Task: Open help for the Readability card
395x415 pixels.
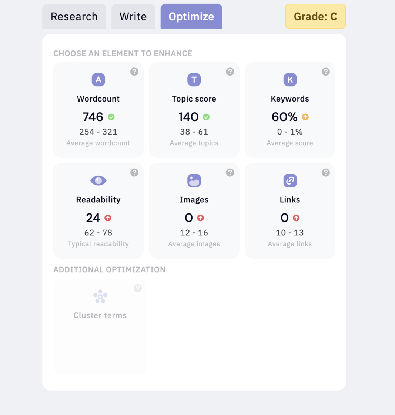Action: 134,173
